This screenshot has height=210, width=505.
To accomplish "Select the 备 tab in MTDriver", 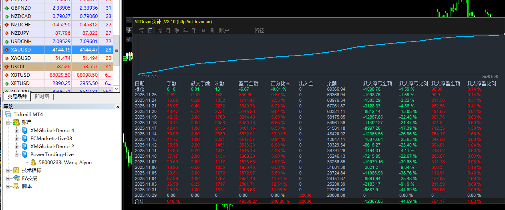I will (x=212, y=30).
